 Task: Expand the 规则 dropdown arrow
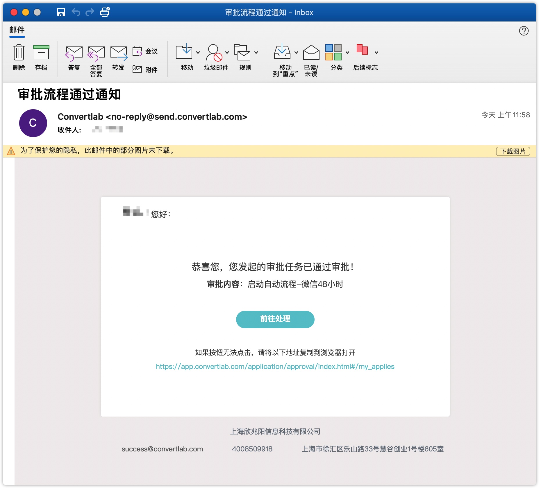click(x=256, y=53)
